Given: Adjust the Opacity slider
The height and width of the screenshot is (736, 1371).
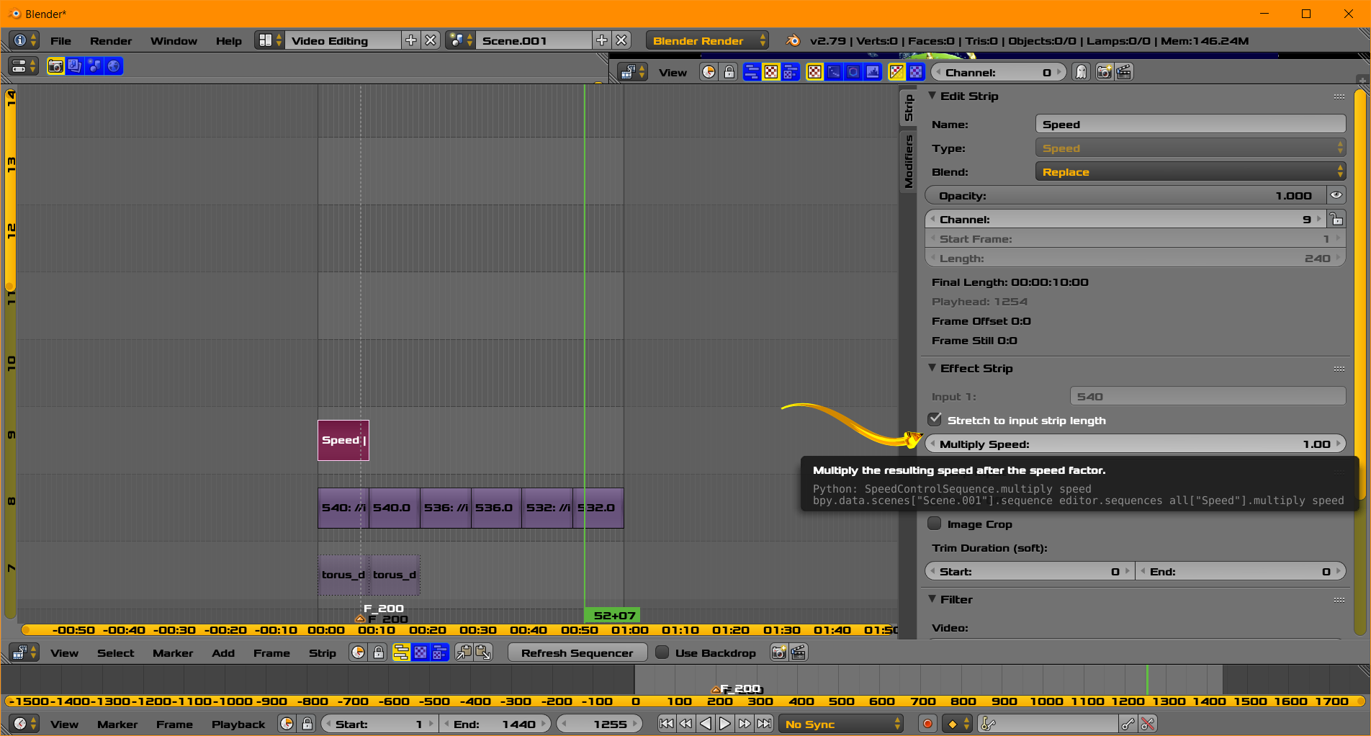Looking at the screenshot, I should point(1126,195).
